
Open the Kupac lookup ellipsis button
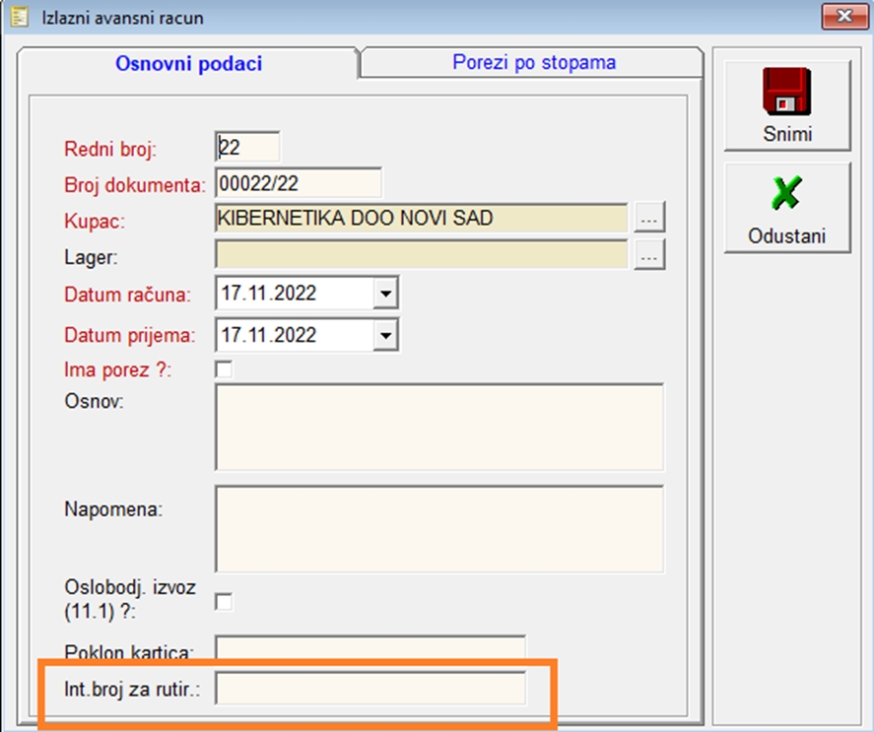click(x=649, y=218)
